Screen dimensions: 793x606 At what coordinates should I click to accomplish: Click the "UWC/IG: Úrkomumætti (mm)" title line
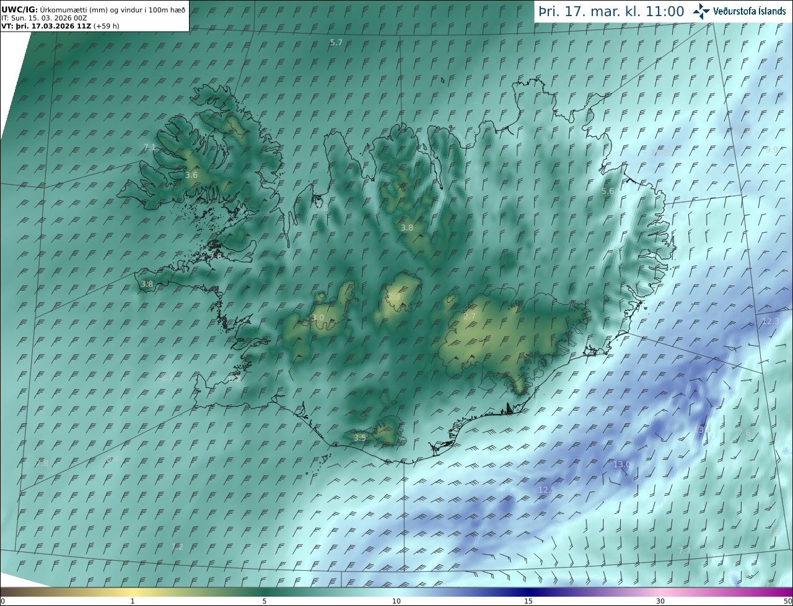click(x=94, y=10)
